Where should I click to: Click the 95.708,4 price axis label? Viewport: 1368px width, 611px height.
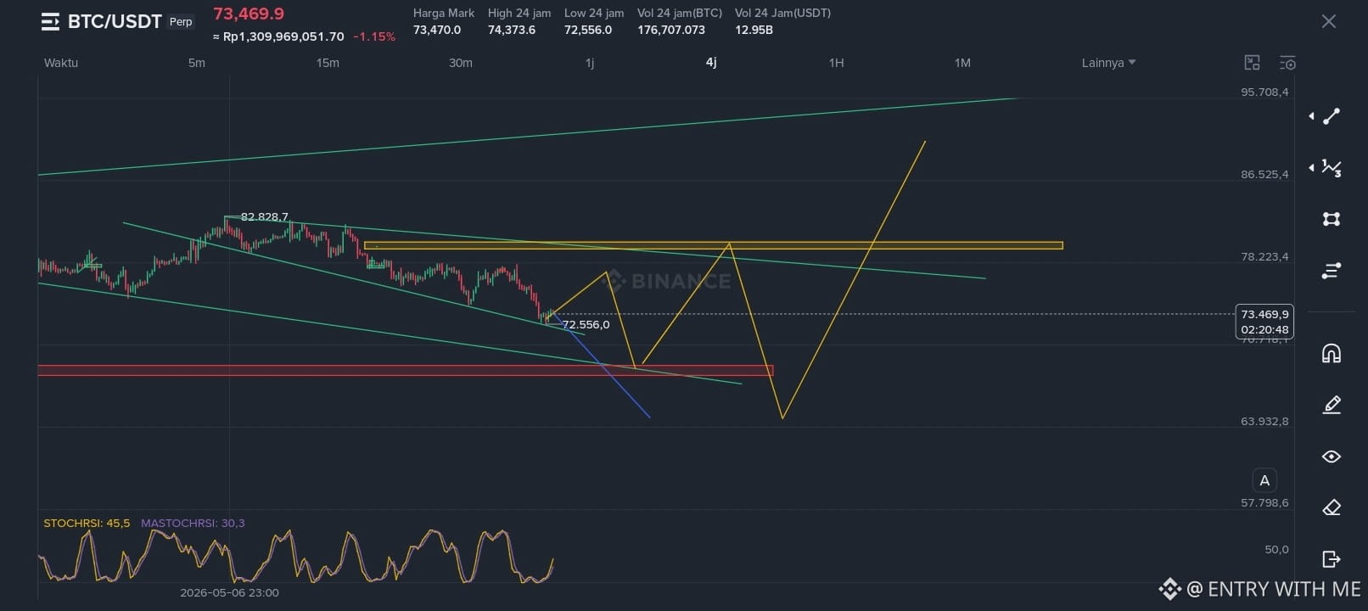[x=1264, y=92]
